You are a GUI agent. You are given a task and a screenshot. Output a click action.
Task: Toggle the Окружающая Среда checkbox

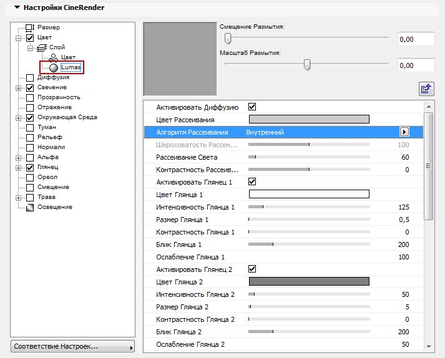[30, 117]
